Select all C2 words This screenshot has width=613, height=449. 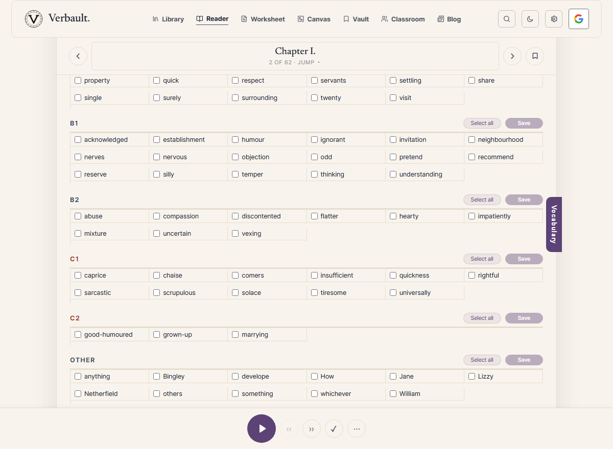(482, 318)
